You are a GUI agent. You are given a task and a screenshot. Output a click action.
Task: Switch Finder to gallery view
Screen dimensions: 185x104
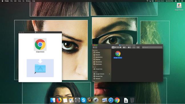click(x=120, y=47)
